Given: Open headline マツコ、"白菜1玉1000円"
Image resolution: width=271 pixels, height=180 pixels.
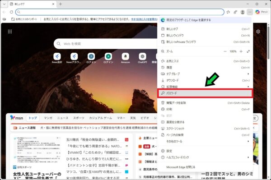Looking at the screenshot, I should [94, 172].
